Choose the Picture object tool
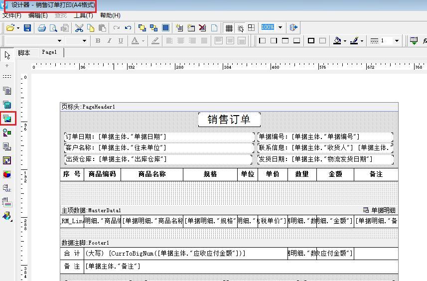The width and height of the screenshot is (427, 281). pos(7,119)
